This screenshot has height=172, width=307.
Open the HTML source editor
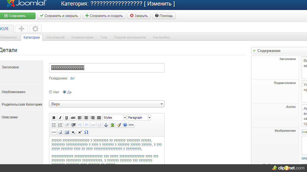pyautogui.click(x=132, y=125)
